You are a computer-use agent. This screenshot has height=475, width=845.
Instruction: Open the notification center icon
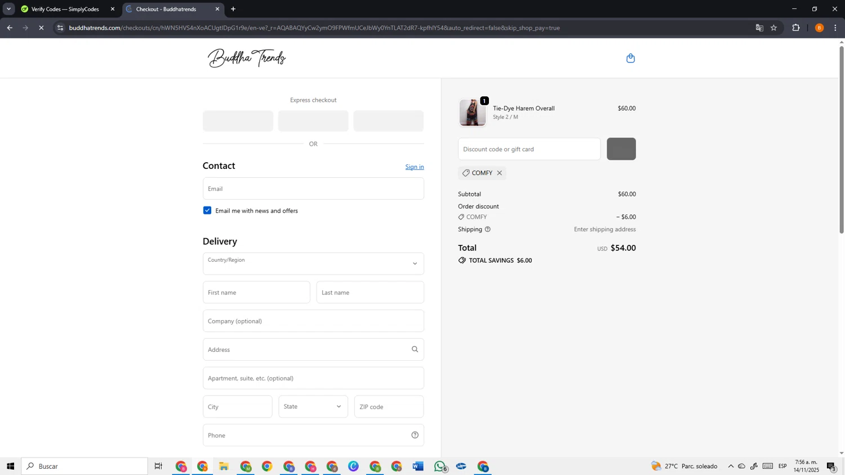coord(831,466)
